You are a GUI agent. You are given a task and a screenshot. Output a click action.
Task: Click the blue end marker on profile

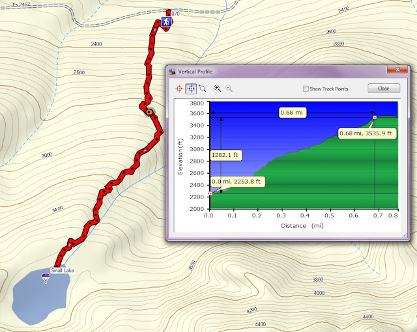tap(375, 117)
